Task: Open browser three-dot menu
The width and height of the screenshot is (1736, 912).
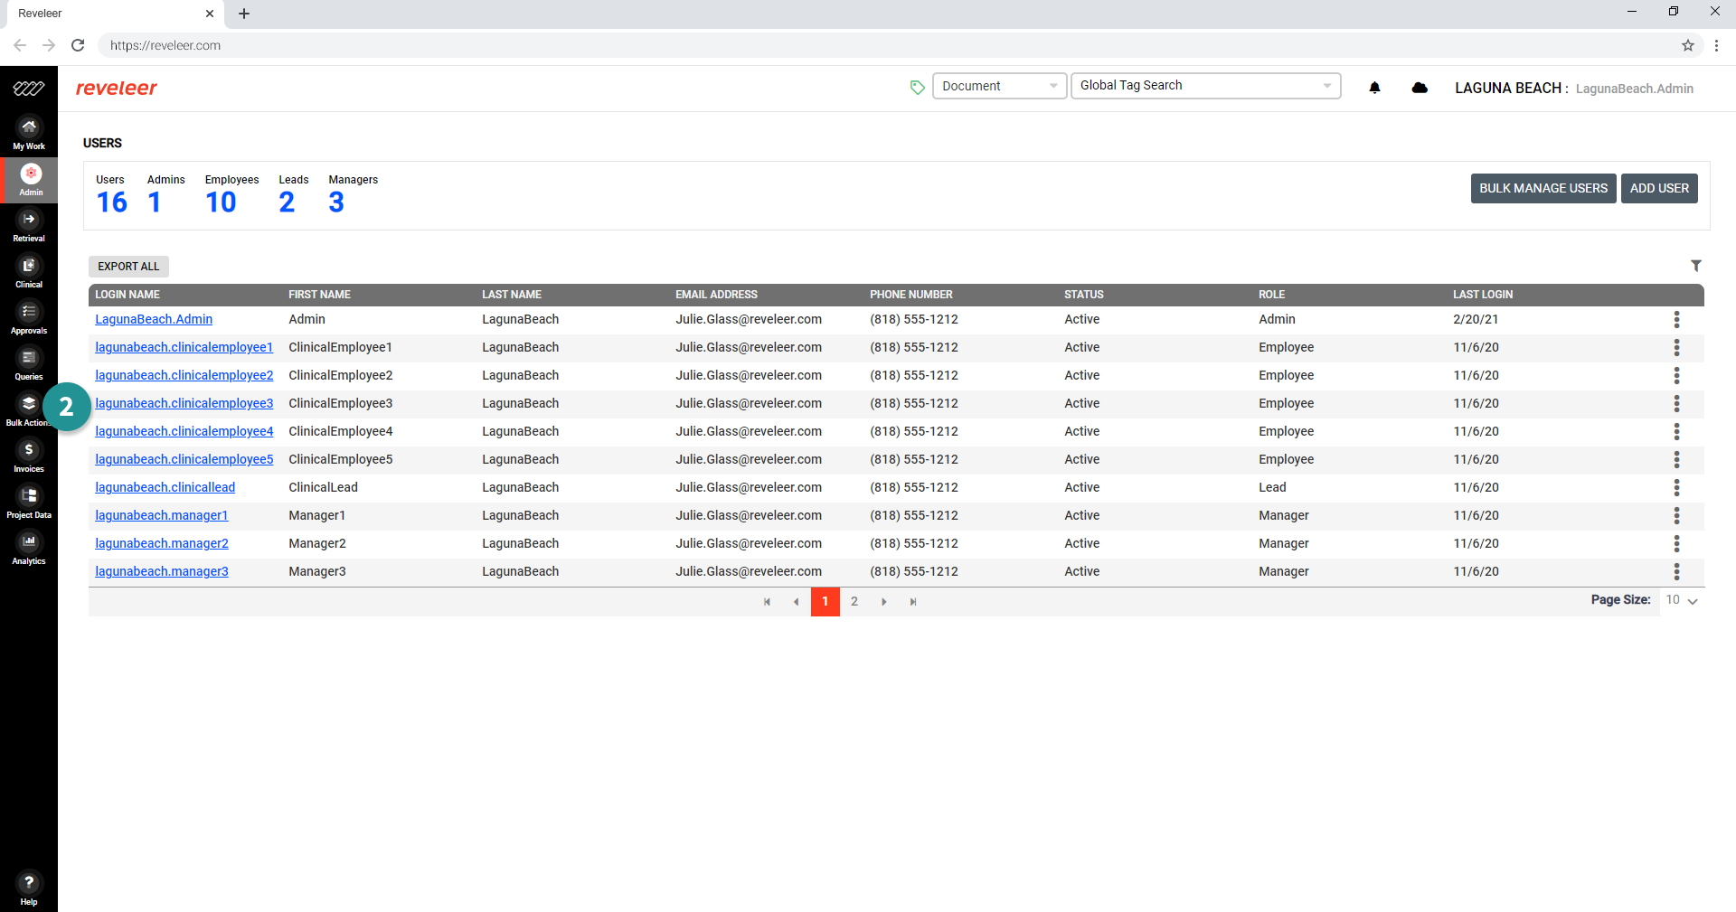Action: 1716,45
